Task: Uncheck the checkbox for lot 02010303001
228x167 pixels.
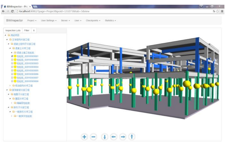Action: 12,56
